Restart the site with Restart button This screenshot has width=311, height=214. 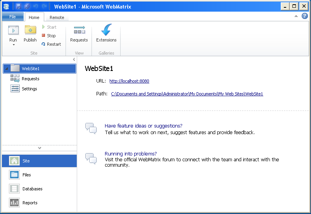pos(51,44)
